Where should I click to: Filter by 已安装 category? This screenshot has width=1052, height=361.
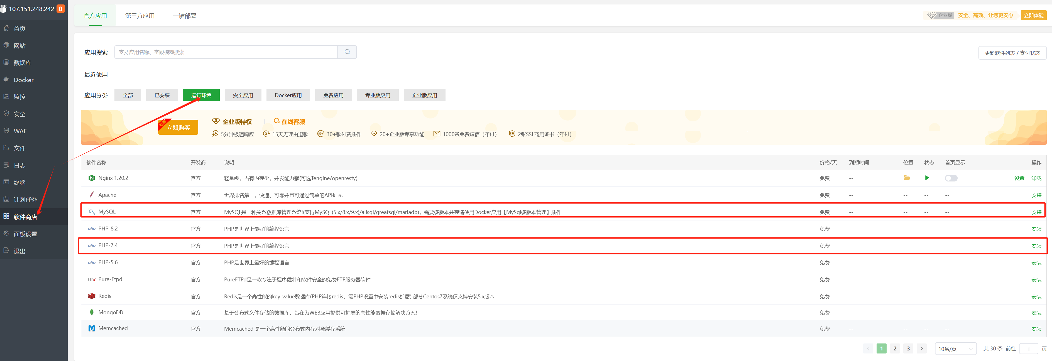pos(162,95)
